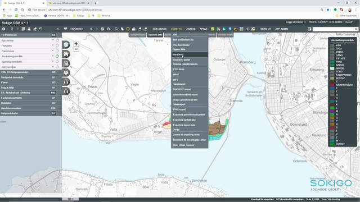The image size is (360, 202).
Task: Toggle the Planområde layer power button
Action: pyautogui.click(x=57, y=51)
